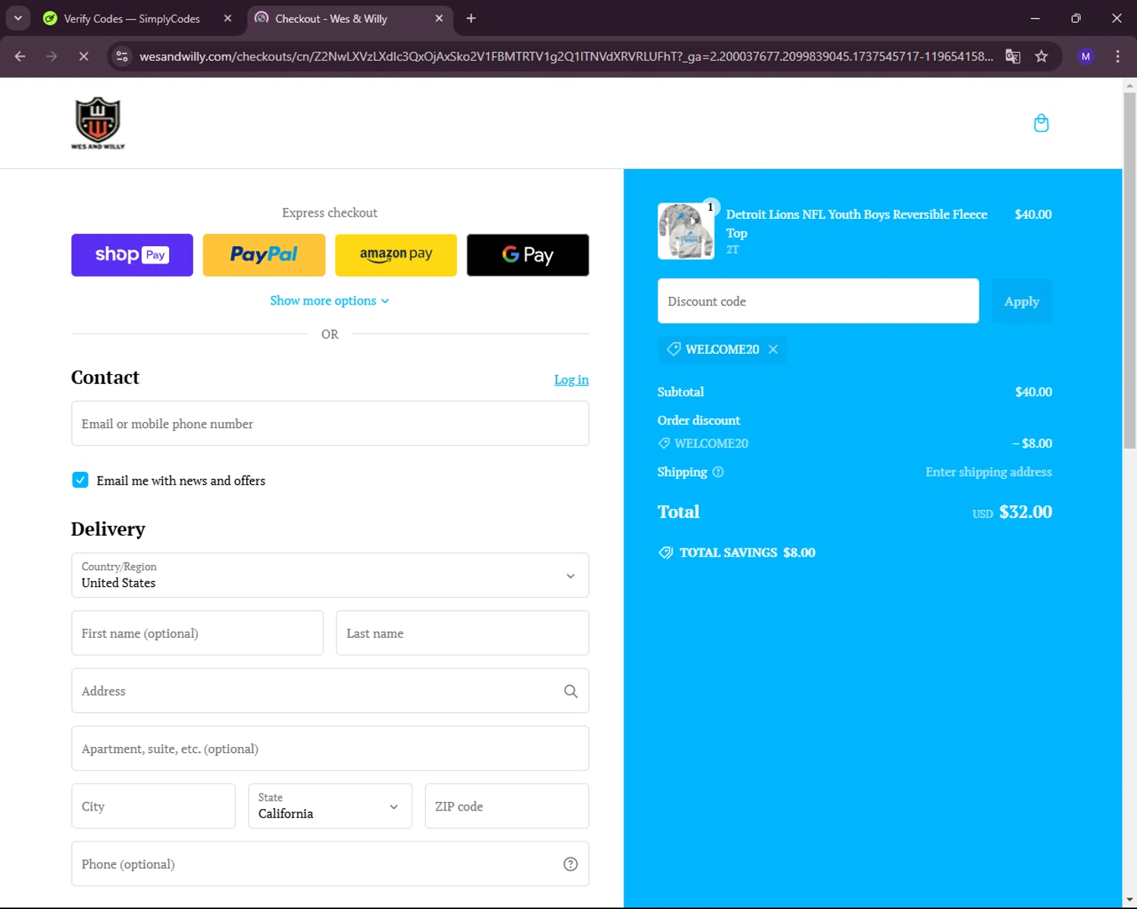Pay with PayPal button
Viewport: 1137px width, 909px height.
coord(264,255)
